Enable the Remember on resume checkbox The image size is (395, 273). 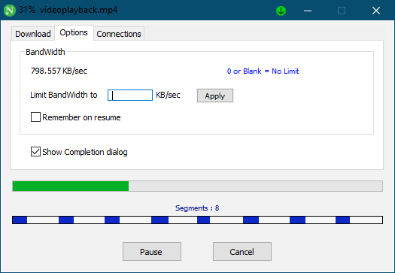[35, 117]
